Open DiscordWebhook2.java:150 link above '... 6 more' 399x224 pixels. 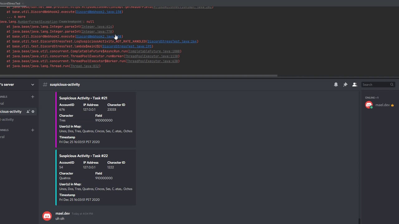point(99,12)
